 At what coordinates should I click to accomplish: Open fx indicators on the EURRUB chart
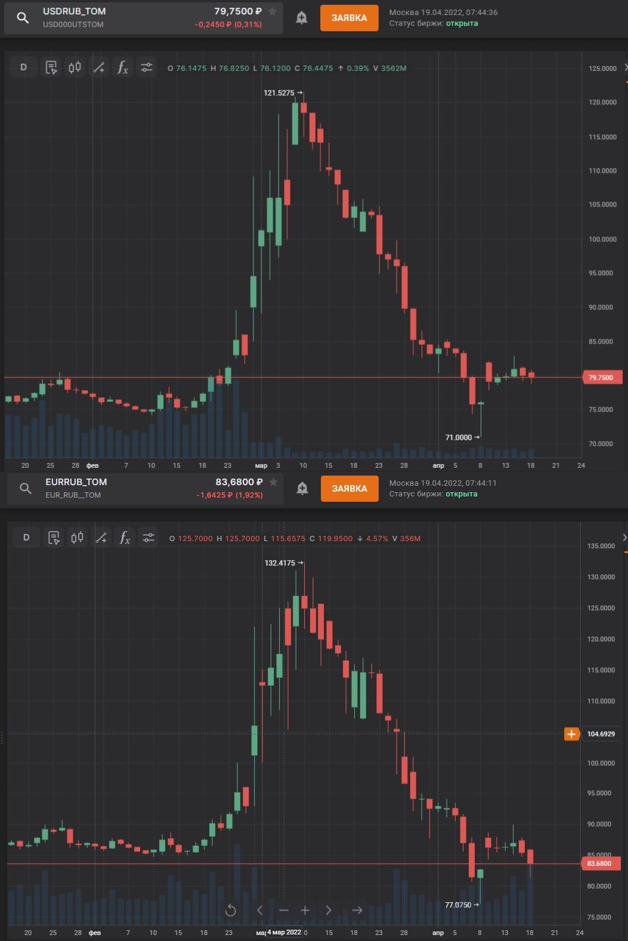pyautogui.click(x=125, y=538)
